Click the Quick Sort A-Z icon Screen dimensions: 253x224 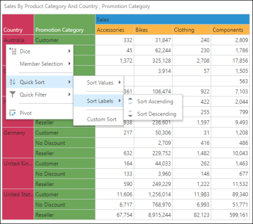tap(12, 82)
